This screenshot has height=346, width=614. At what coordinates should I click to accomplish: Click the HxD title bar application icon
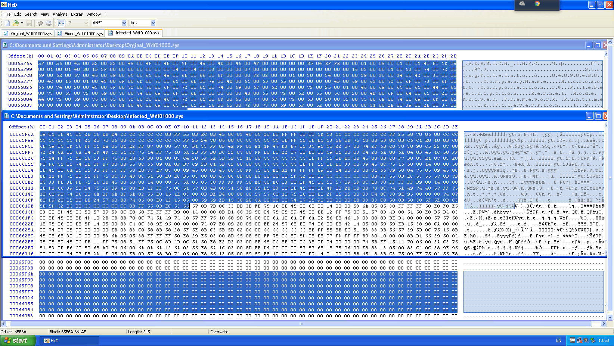(4, 4)
